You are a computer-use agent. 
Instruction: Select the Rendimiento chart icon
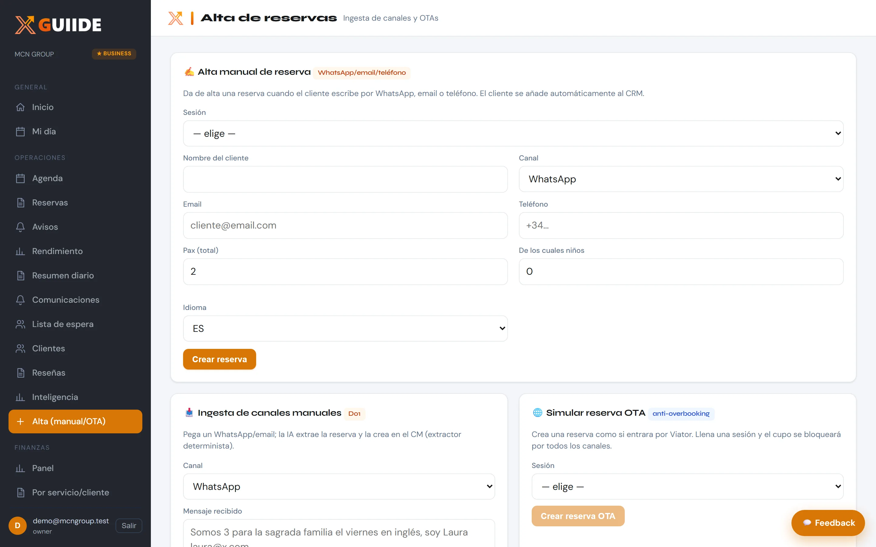(x=20, y=251)
